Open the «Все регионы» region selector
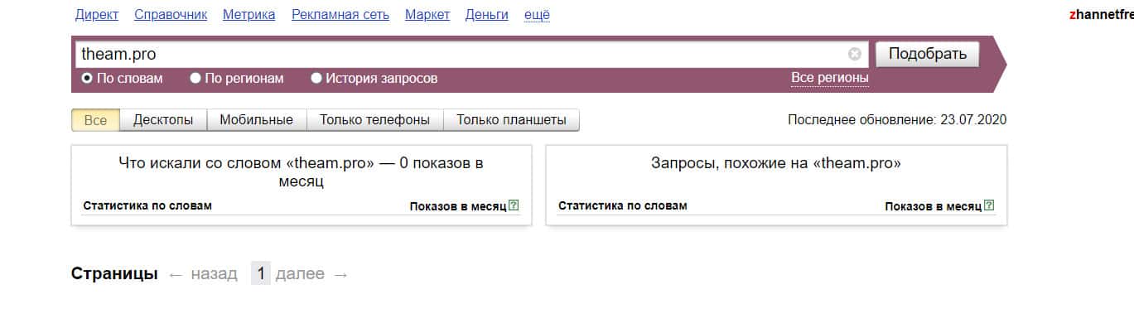Image resolution: width=1134 pixels, height=333 pixels. [x=830, y=78]
